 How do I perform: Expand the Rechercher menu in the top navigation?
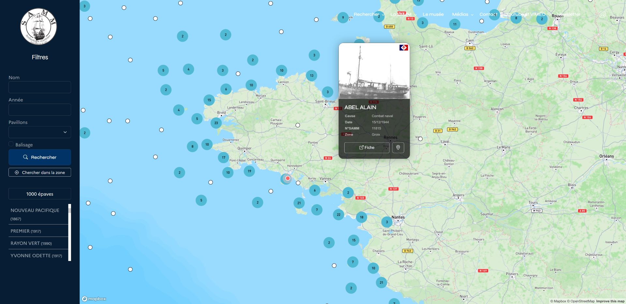tap(368, 14)
